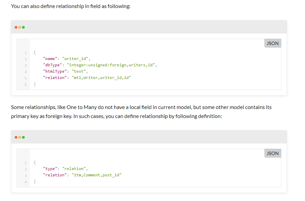The width and height of the screenshot is (305, 201).
Task: Click the red dot on the first code block
Action: click(x=16, y=27)
